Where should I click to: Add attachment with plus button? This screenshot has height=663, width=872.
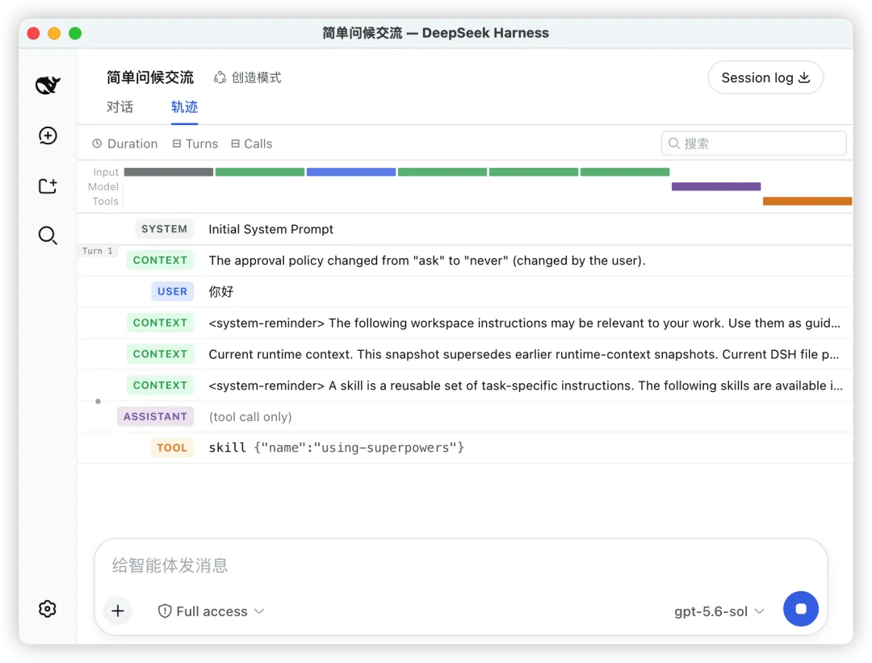click(x=118, y=611)
